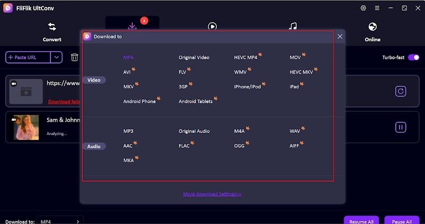
Task: Select AVI video format
Action: (127, 72)
